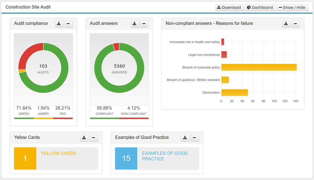Toggle the Show / Hide button
The width and height of the screenshot is (314, 180).
pos(293,8)
